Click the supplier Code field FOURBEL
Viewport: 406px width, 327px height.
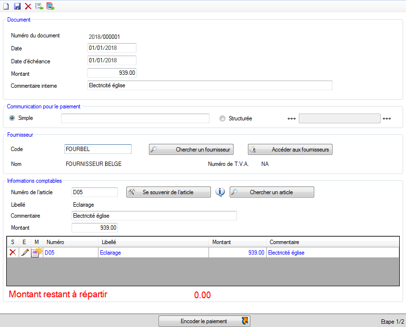[x=98, y=149]
